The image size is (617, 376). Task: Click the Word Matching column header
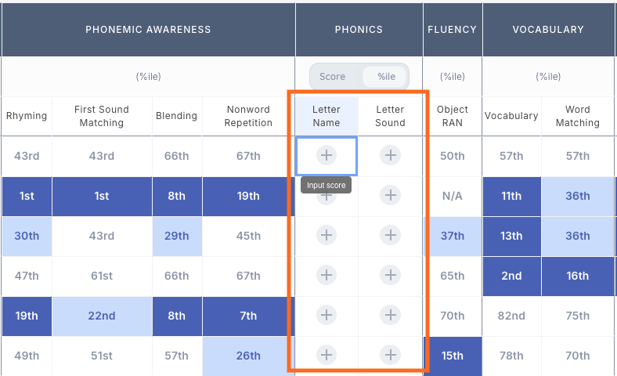pos(578,116)
